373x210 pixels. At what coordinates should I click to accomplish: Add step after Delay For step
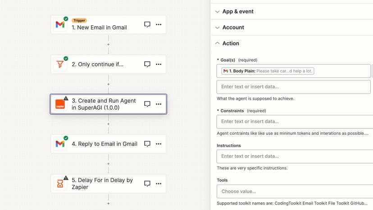click(108, 203)
